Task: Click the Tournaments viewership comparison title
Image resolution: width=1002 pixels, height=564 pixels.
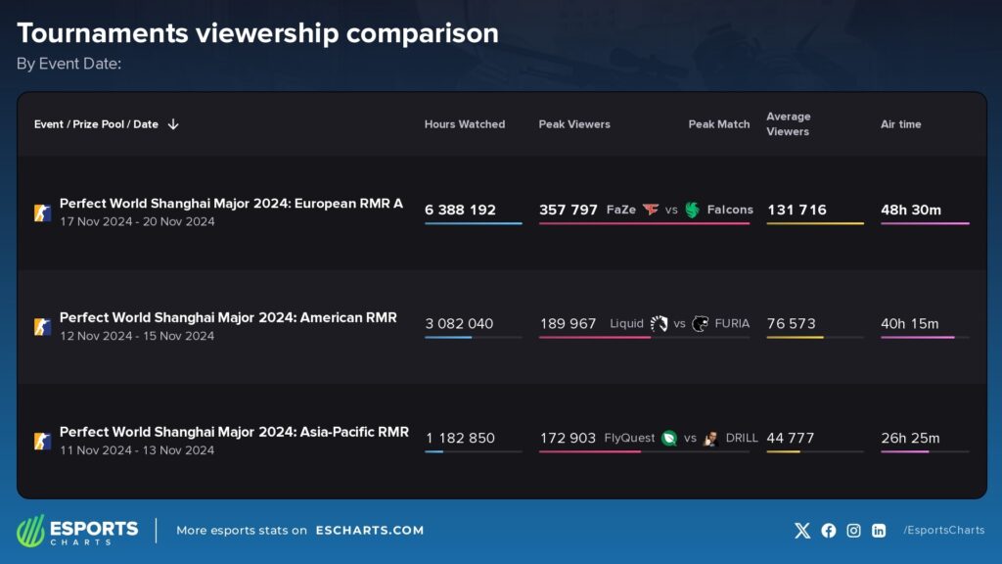Action: click(257, 33)
